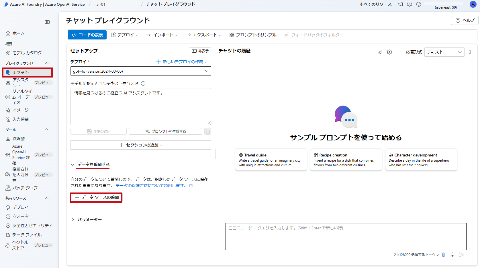This screenshot has height=268, width=480.
Task: Attach a file with the paperclip icon
Action: 443,255
